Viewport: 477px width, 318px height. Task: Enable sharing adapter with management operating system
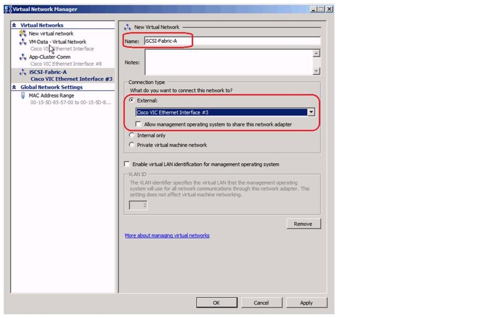pos(138,124)
